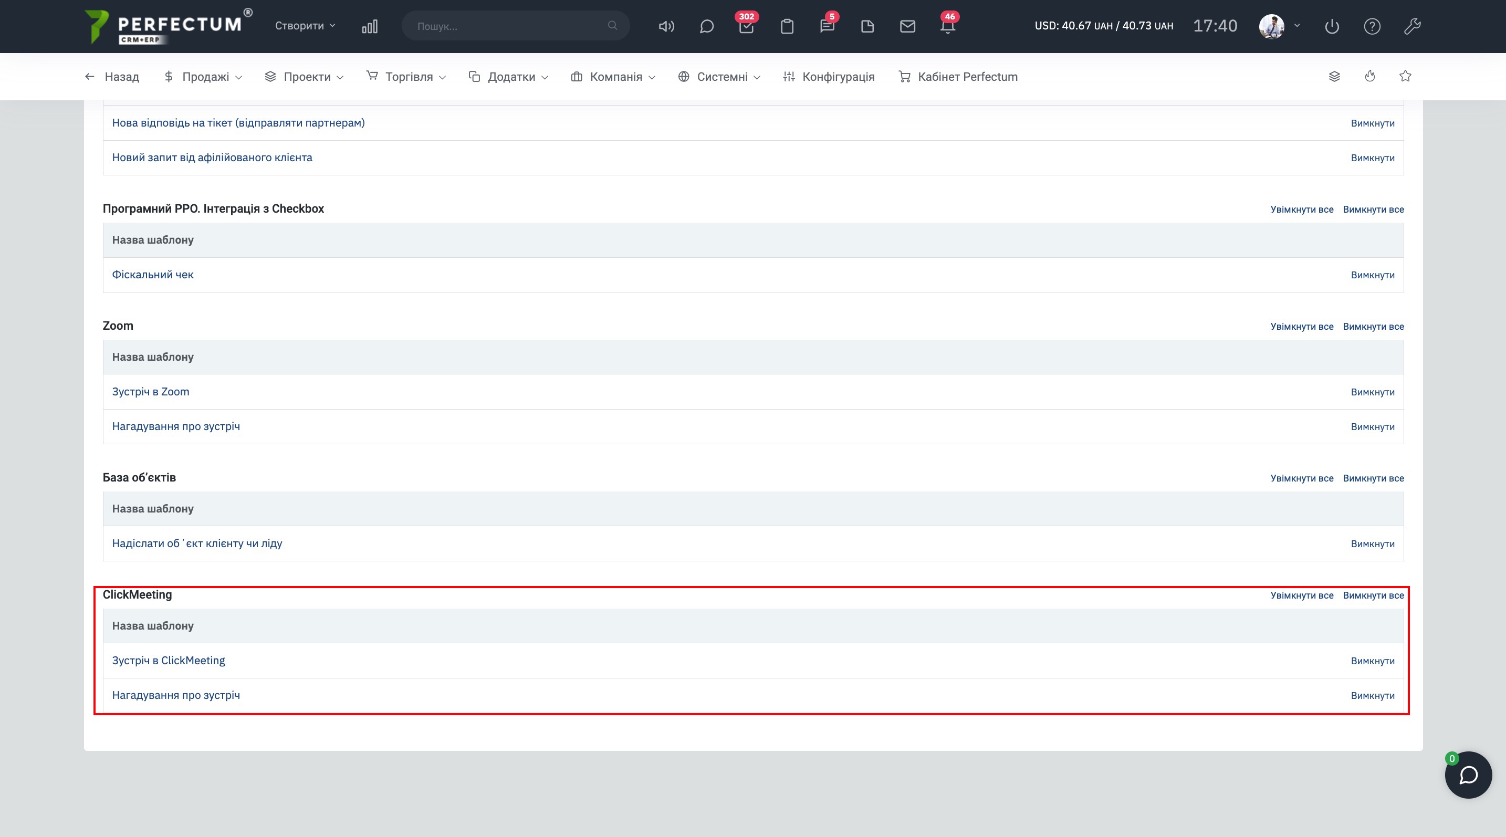The image size is (1506, 837).
Task: Disable the Зустріч в Zoom template
Action: tap(1372, 392)
